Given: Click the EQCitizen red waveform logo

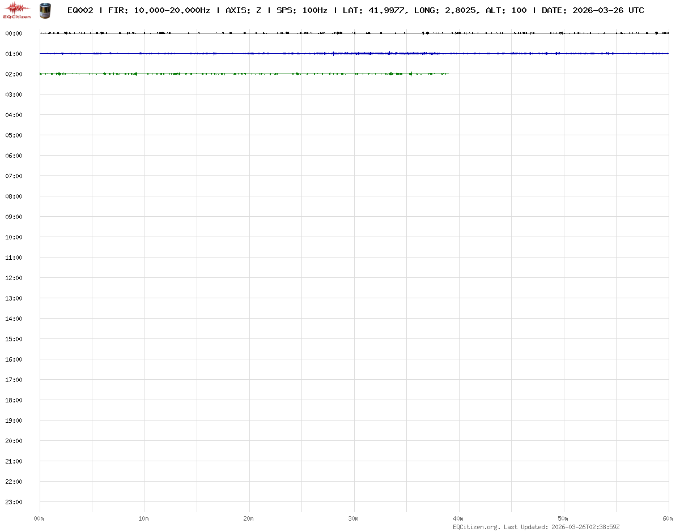Looking at the screenshot, I should (x=17, y=10).
